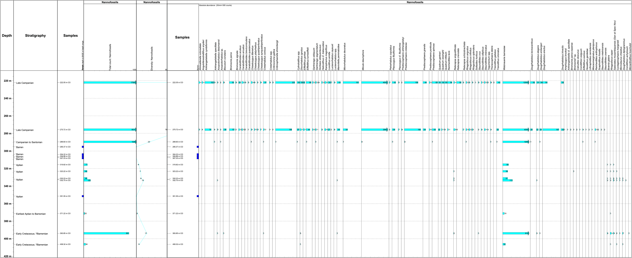Select the 'Earliest Aptian to Barremian' label

click(31, 214)
